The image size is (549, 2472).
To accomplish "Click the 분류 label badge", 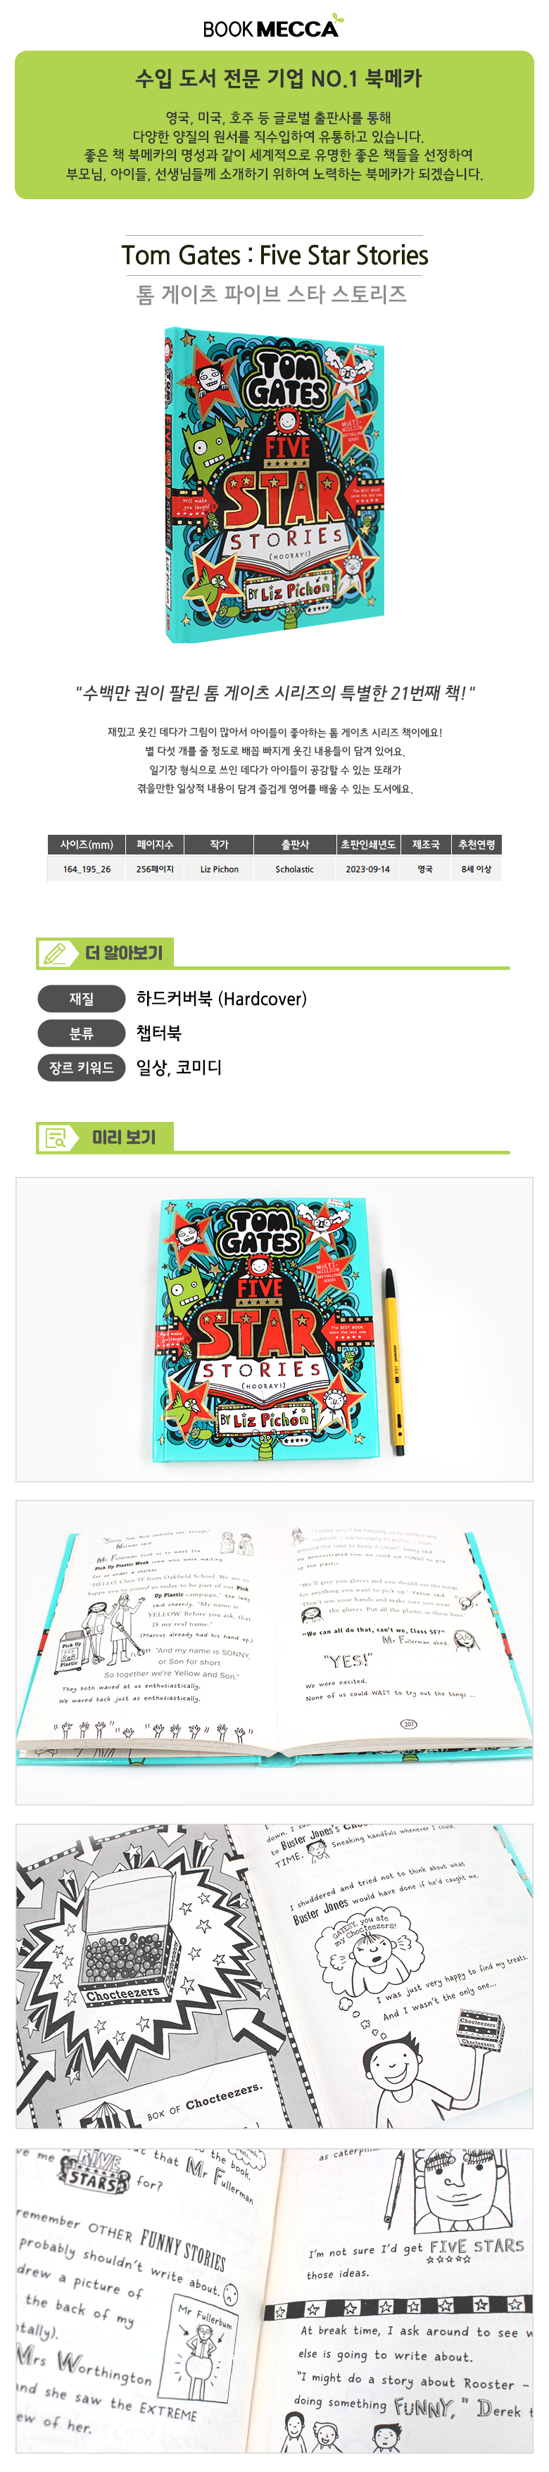I will tap(82, 1033).
